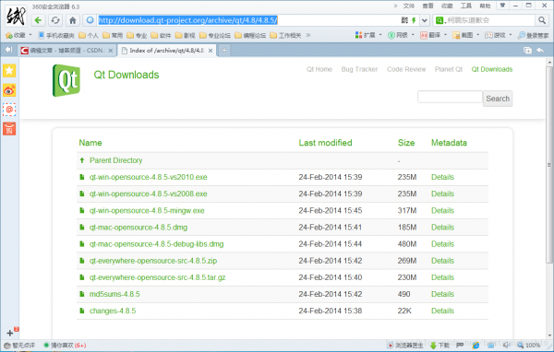The width and height of the screenshot is (554, 352).
Task: Reload the page with the refresh icon
Action: [x=55, y=20]
